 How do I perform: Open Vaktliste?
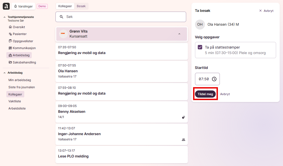pyautogui.click(x=15, y=101)
